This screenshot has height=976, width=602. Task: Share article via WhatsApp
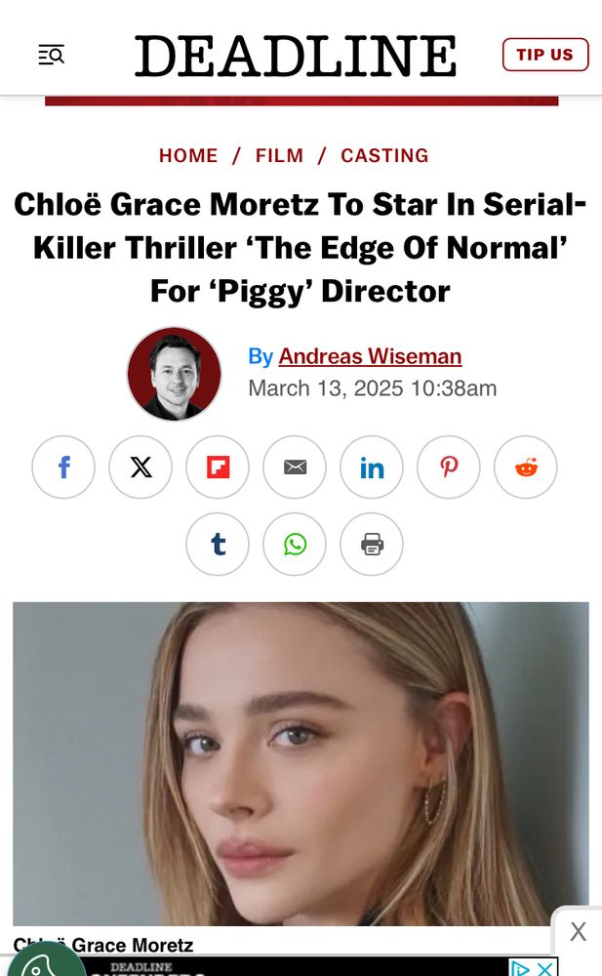click(295, 544)
